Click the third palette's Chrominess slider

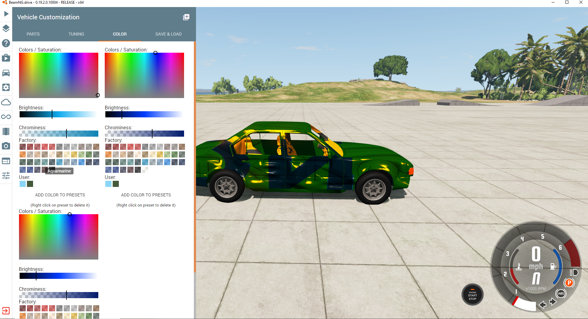pyautogui.click(x=58, y=295)
